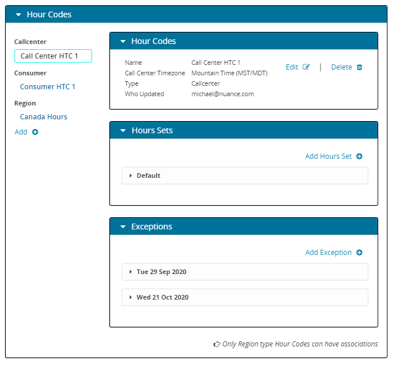This screenshot has width=395, height=365.
Task: Select Call Center HTC 1 in the sidebar
Action: pyautogui.click(x=53, y=56)
